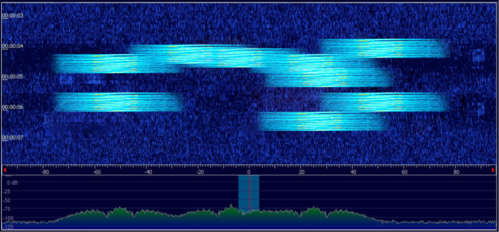Click the 0 center tick on the frequency ruler
499x232 pixels.
[x=249, y=171]
